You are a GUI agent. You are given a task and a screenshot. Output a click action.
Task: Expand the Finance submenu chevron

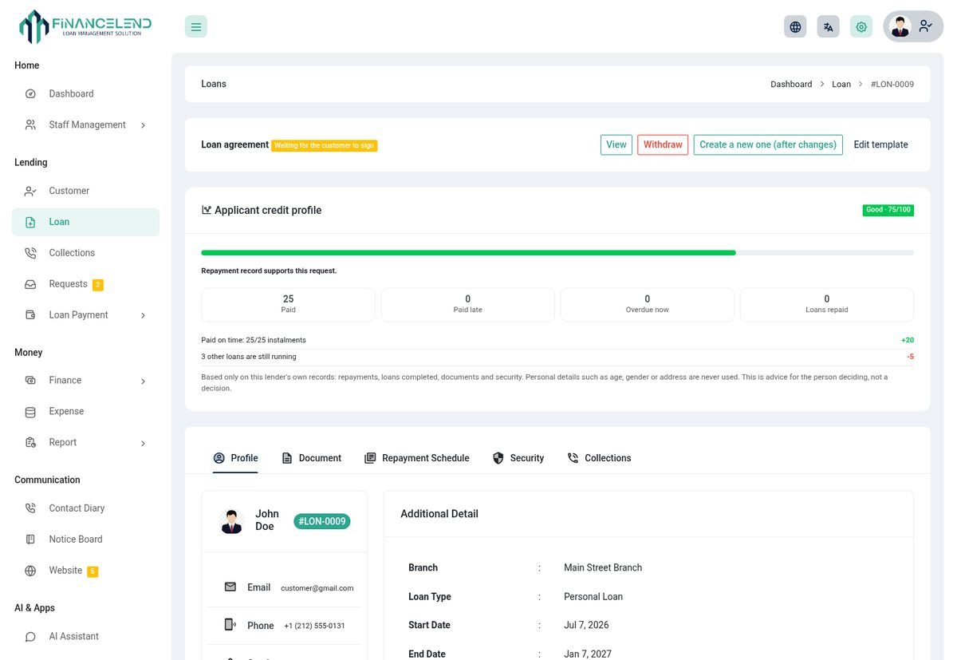tap(143, 381)
